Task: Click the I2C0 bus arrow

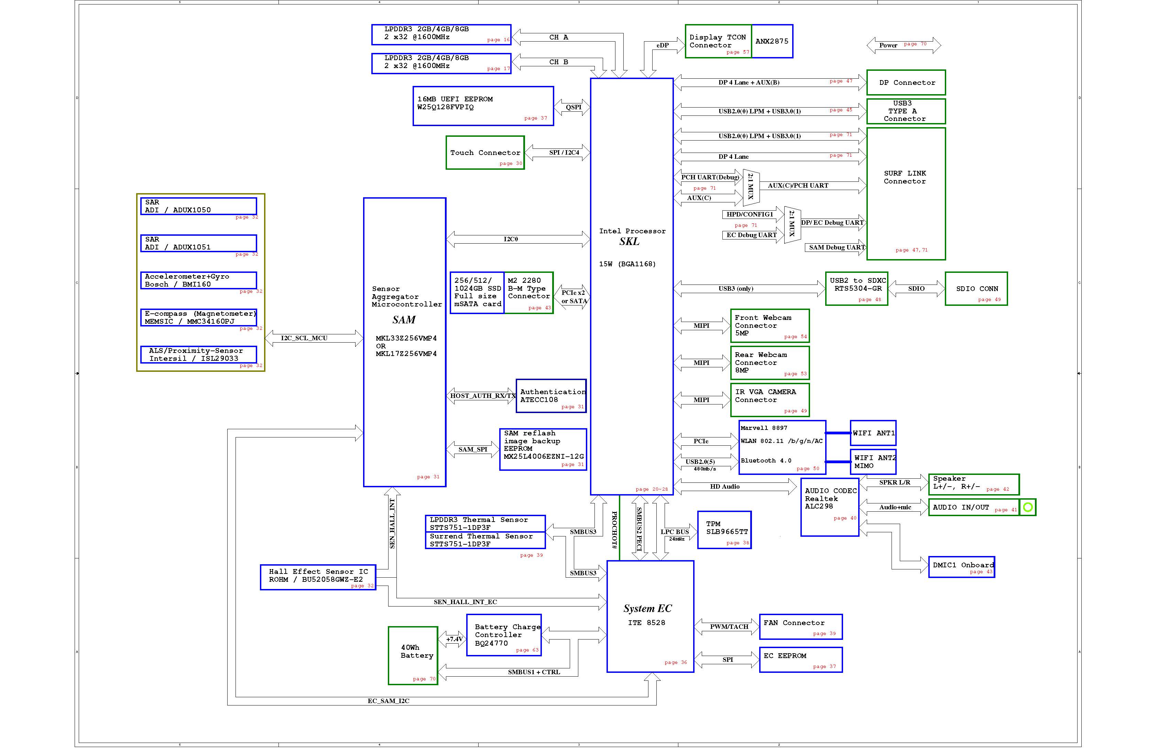Action: click(x=516, y=239)
